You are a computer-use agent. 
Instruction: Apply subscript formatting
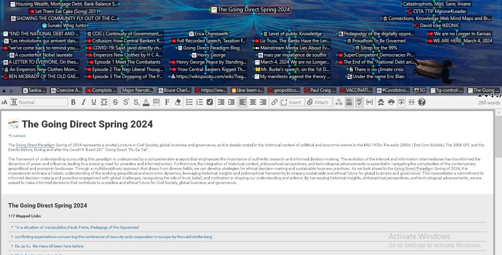point(136,102)
